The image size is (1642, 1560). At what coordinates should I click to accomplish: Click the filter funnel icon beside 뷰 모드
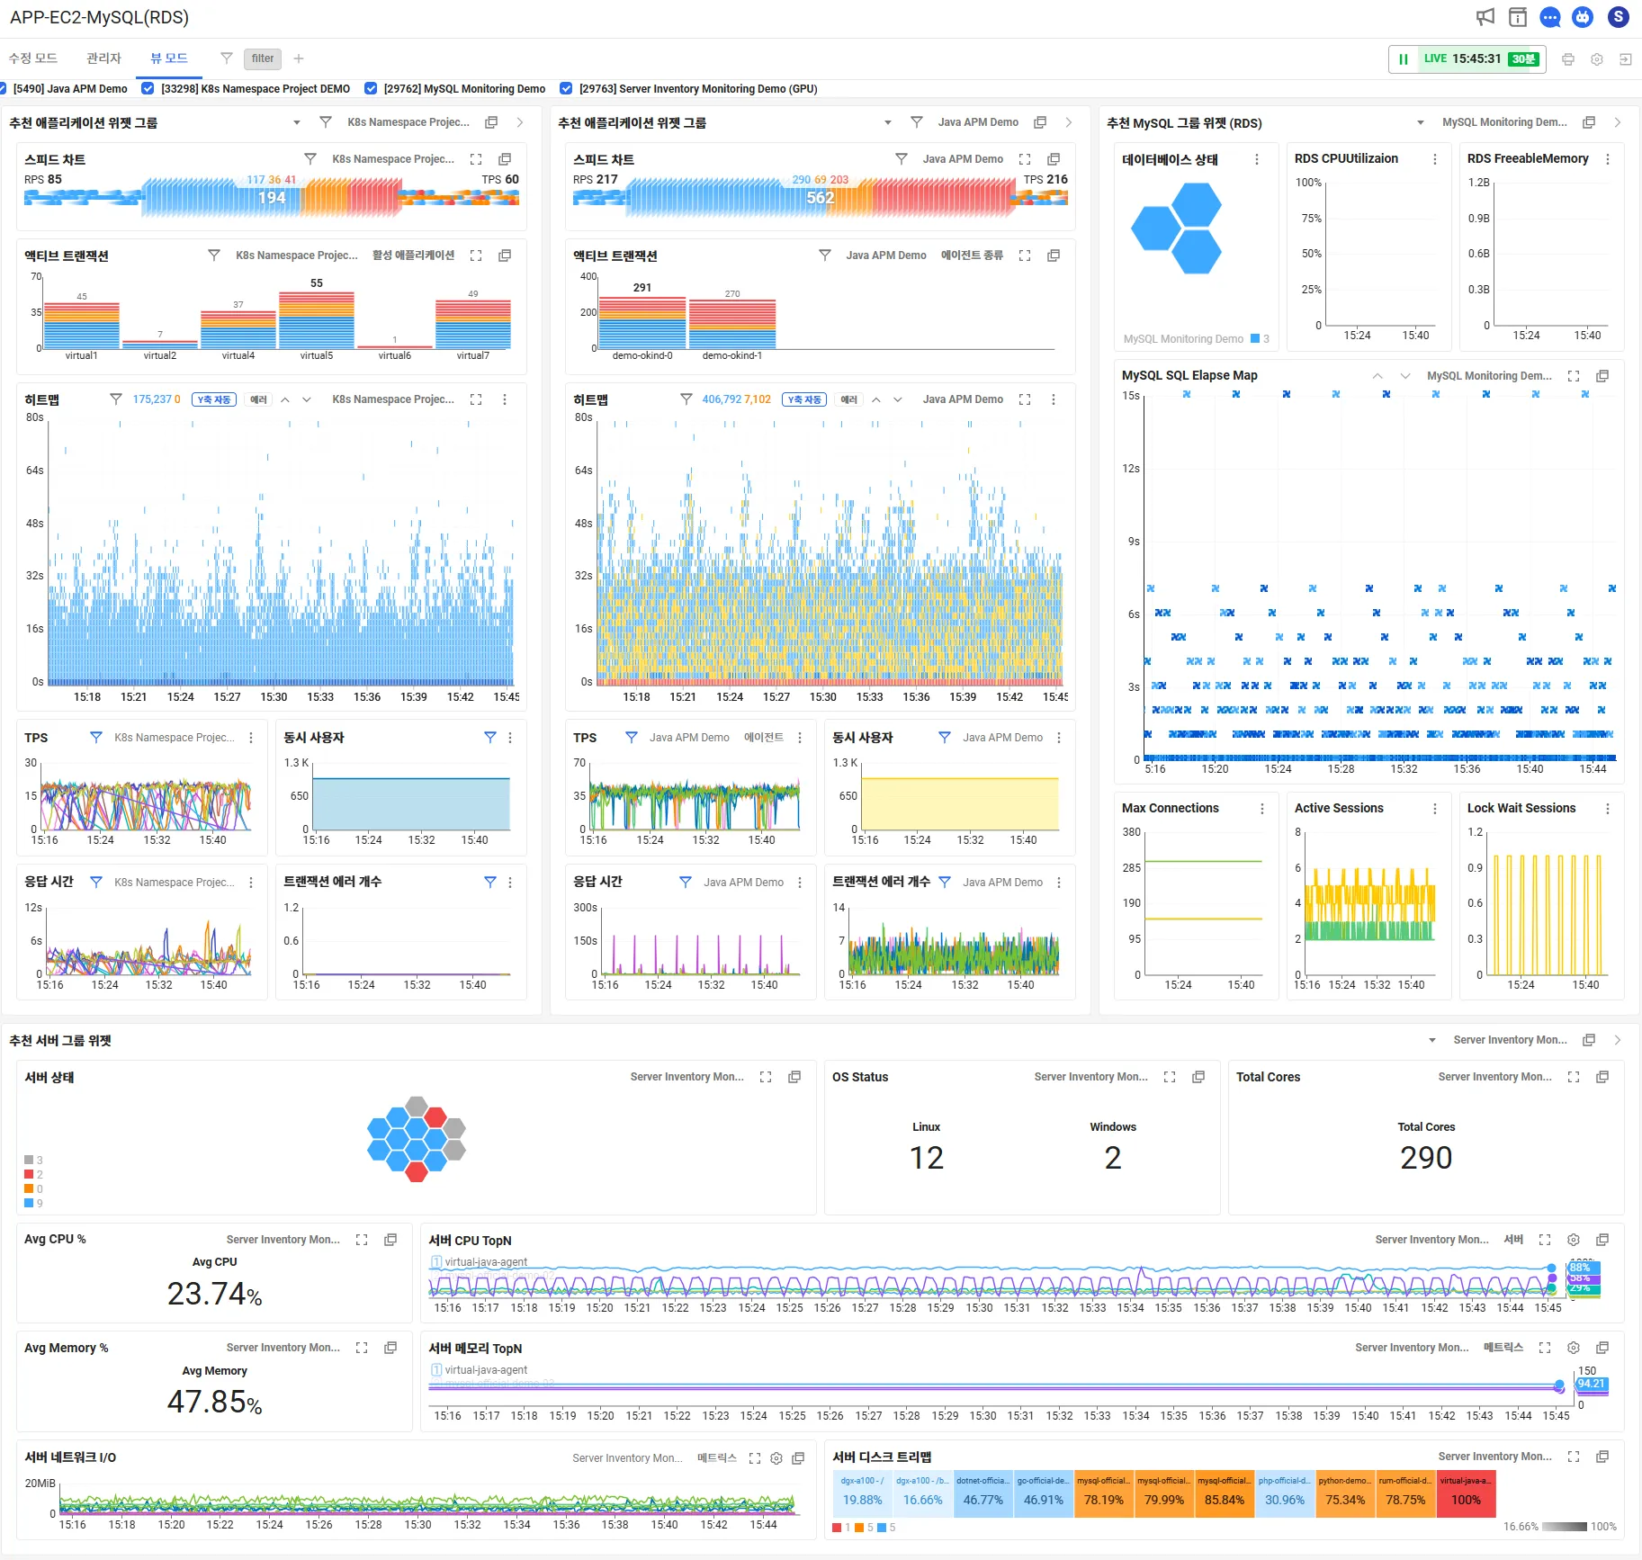227,58
